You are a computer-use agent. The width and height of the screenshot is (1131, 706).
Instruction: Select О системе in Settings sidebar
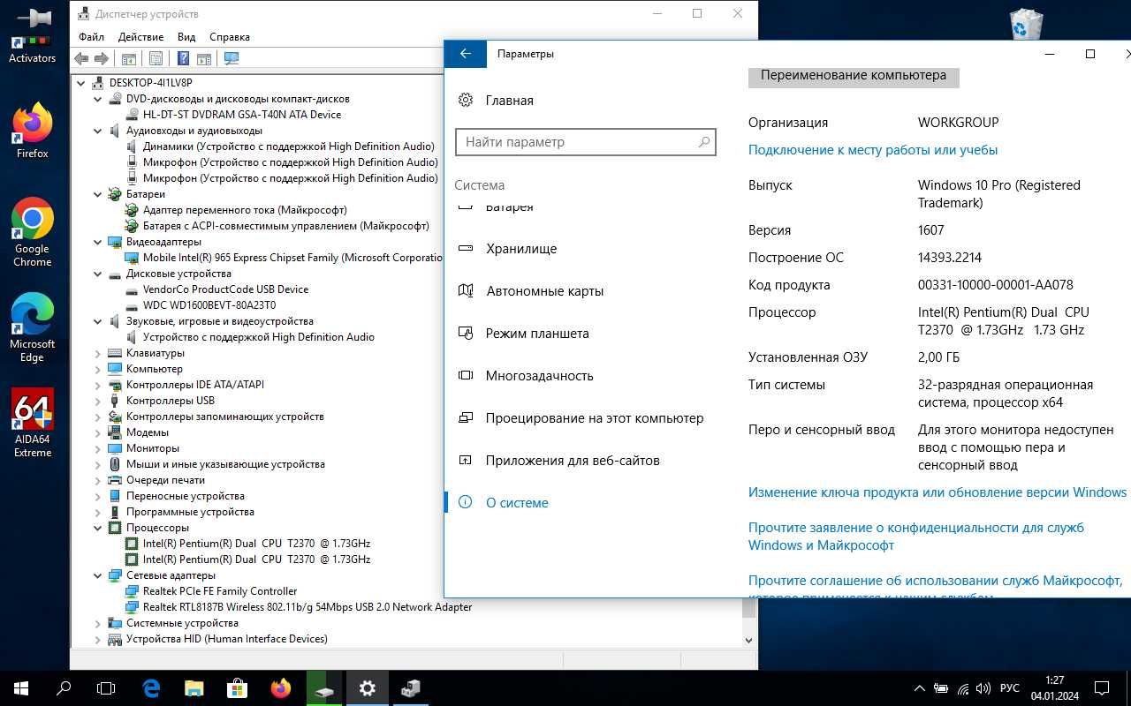[x=517, y=503]
